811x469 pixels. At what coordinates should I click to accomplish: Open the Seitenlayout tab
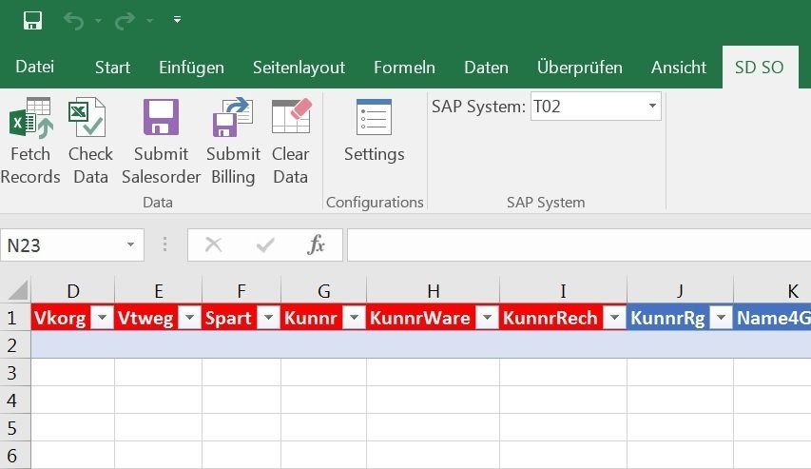point(299,68)
